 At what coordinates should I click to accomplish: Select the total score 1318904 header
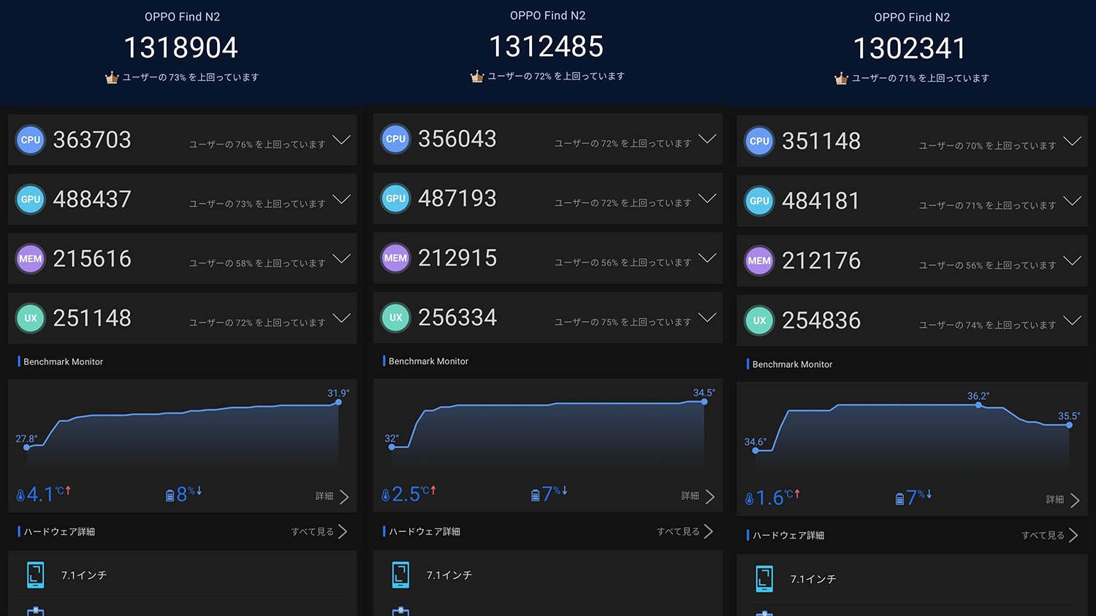coord(181,48)
